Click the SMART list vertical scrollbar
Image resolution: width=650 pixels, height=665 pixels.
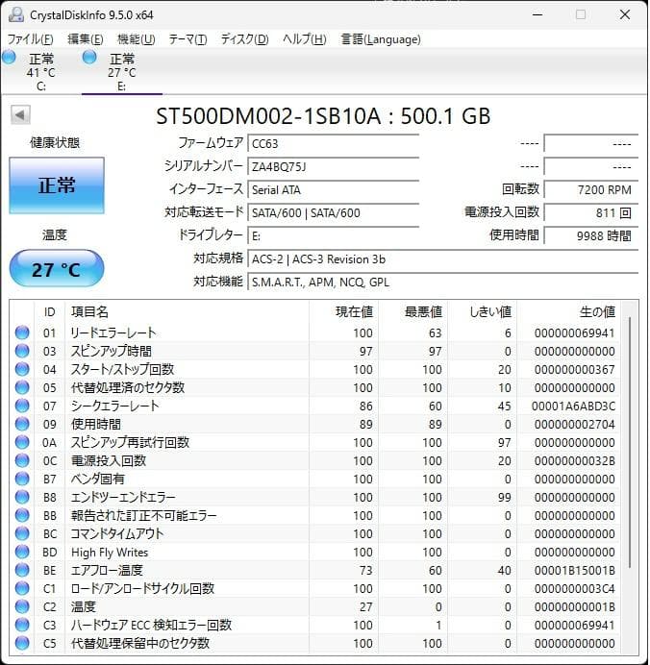click(x=630, y=441)
